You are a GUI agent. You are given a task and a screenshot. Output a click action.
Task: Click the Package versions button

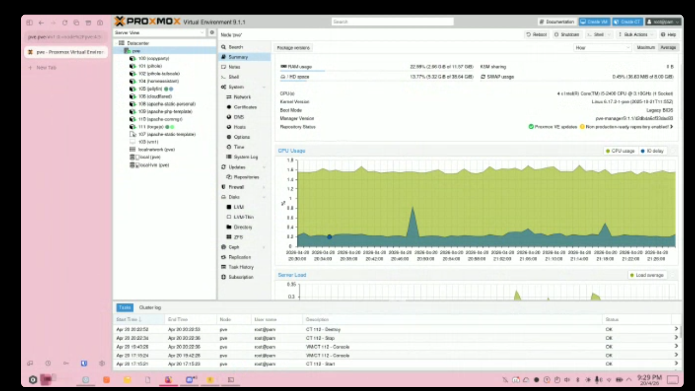pos(293,48)
